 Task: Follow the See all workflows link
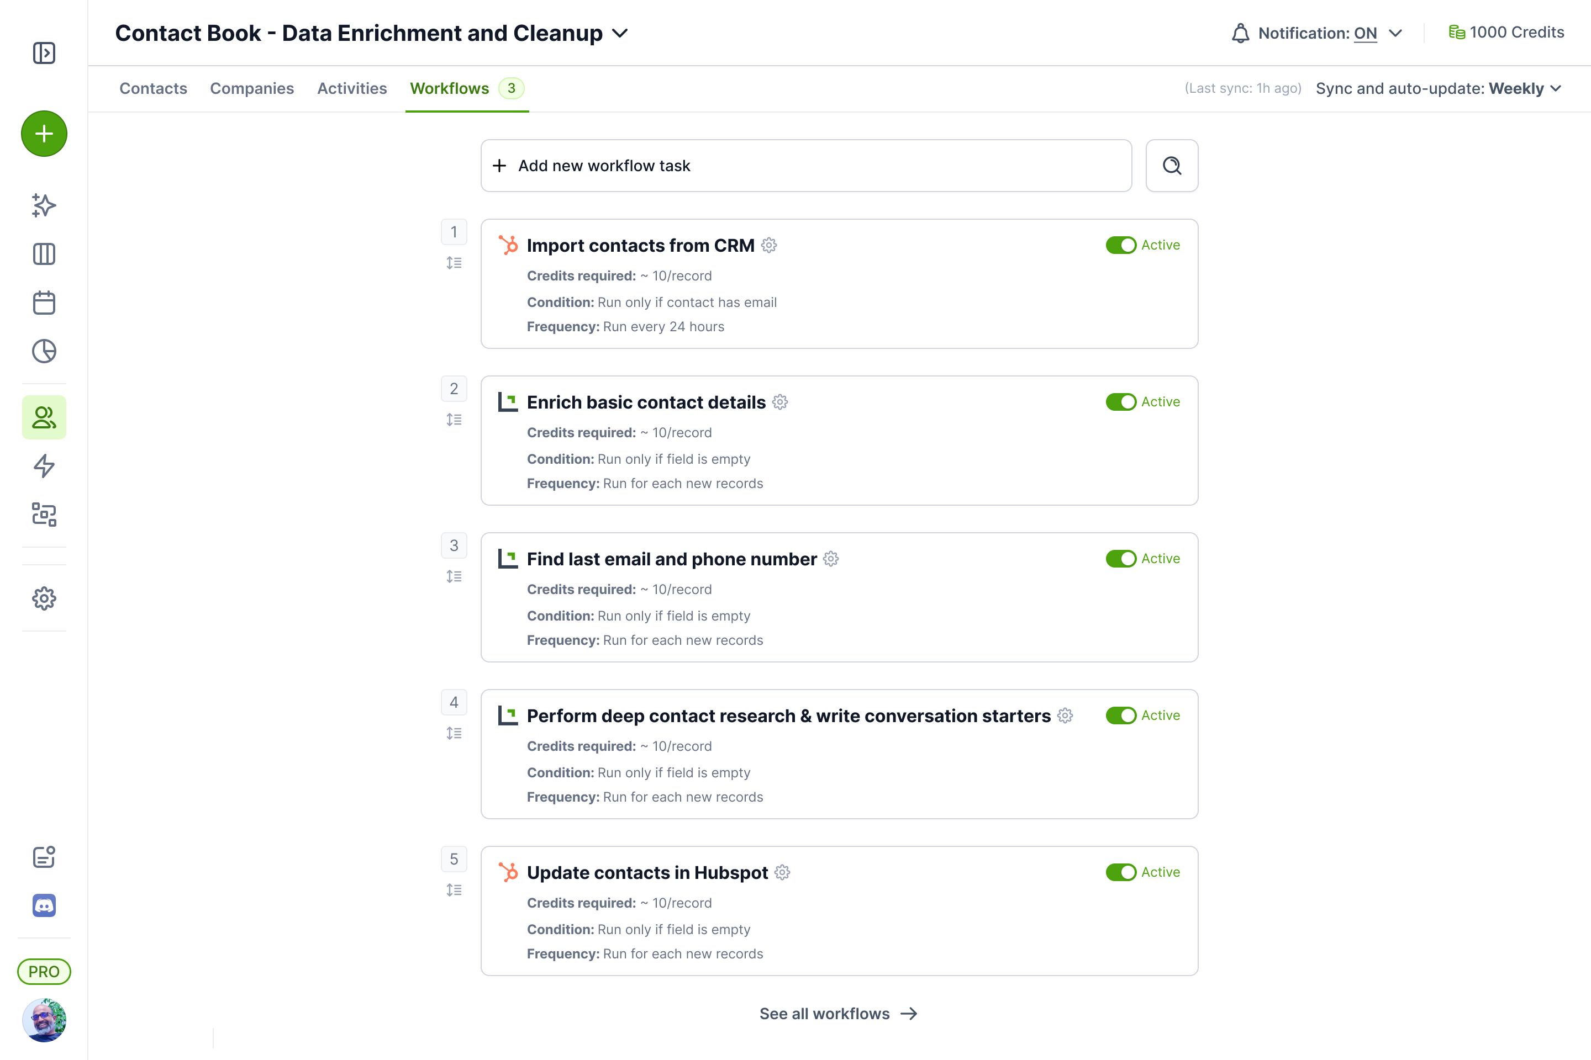(x=837, y=1014)
